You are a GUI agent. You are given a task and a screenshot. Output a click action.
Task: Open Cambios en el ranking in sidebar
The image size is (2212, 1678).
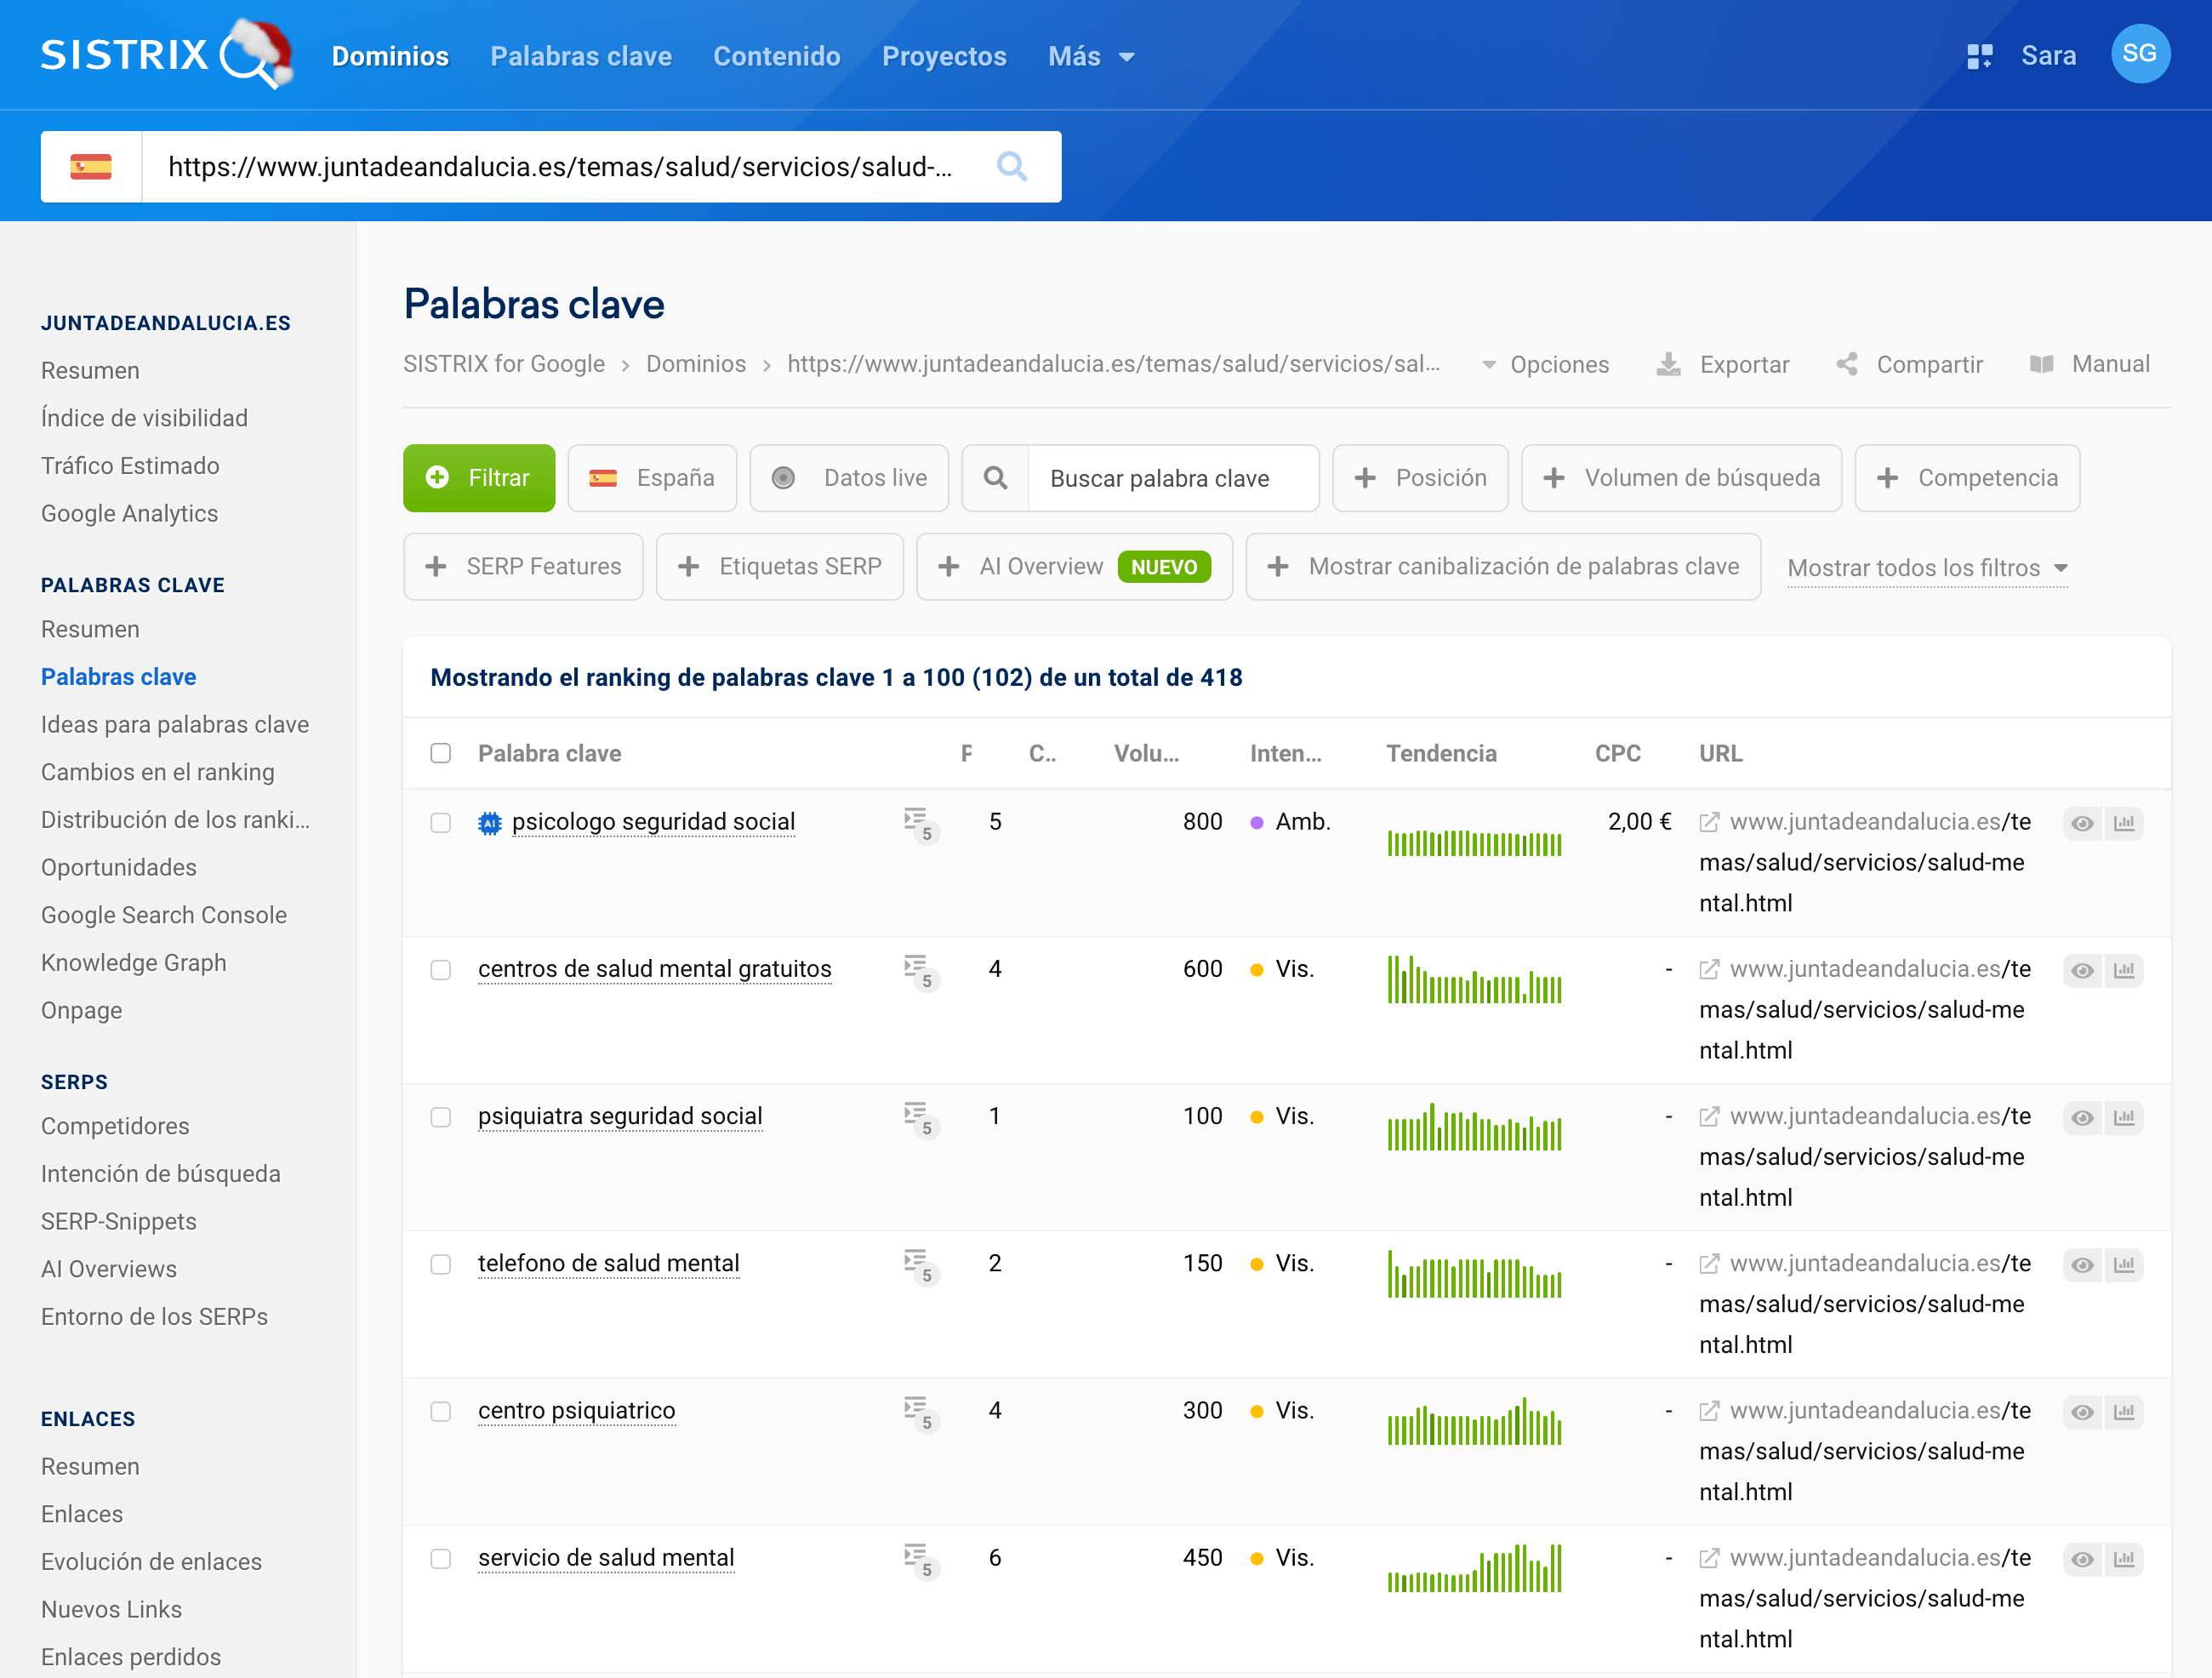tap(158, 772)
